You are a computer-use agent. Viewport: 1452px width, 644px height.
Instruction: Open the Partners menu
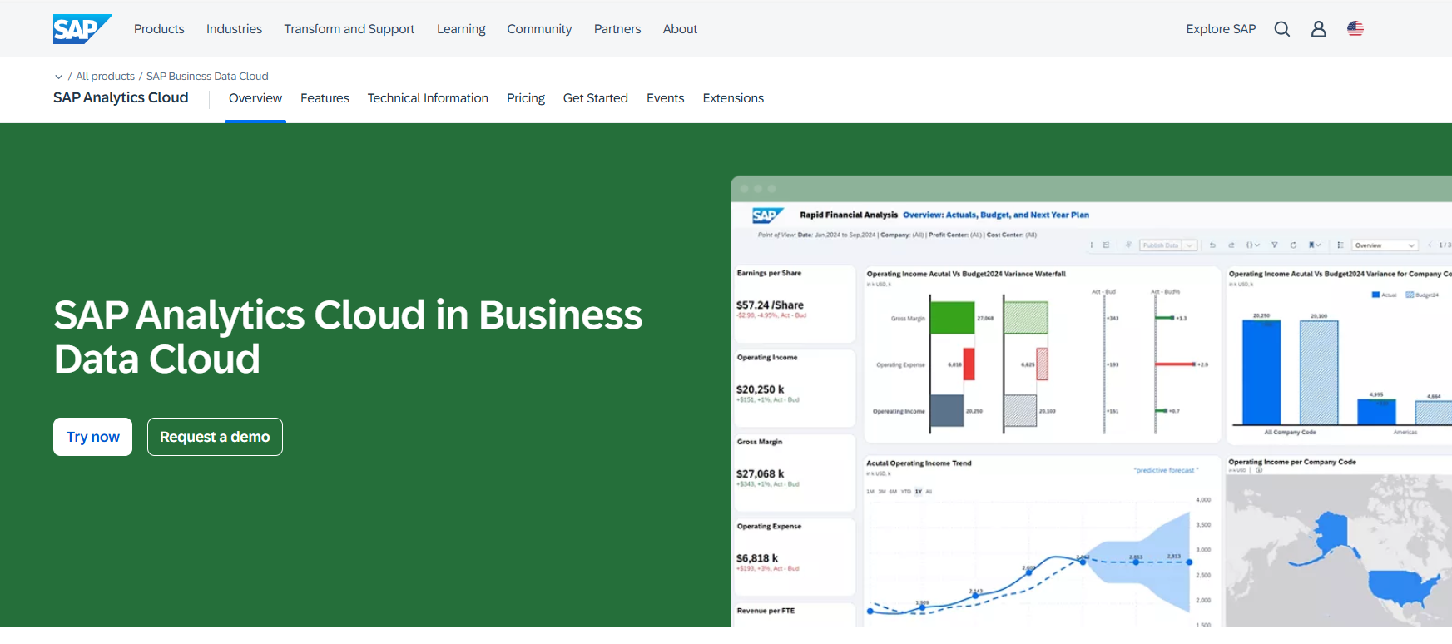pyautogui.click(x=617, y=29)
